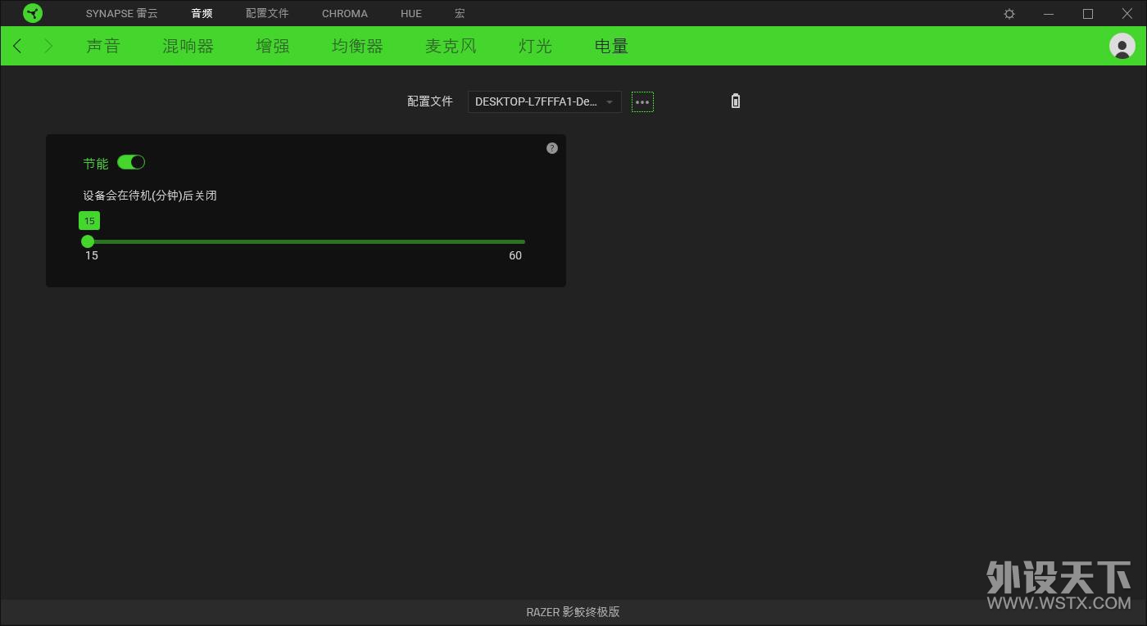
Task: Go back with left arrow
Action: pyautogui.click(x=17, y=46)
